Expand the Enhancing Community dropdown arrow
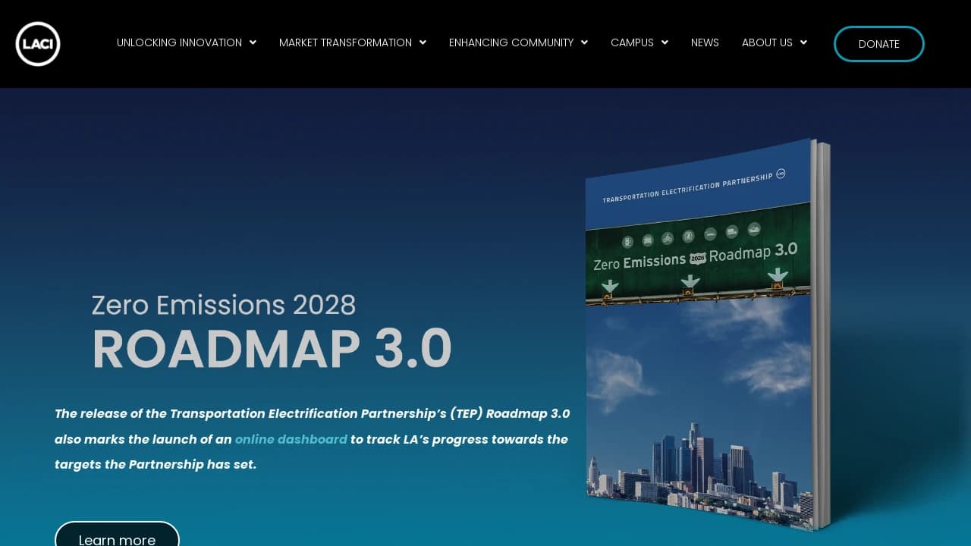This screenshot has height=546, width=971. (x=584, y=42)
